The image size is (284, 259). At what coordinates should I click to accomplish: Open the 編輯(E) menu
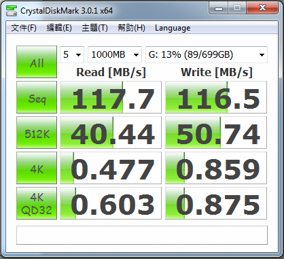pos(59,28)
